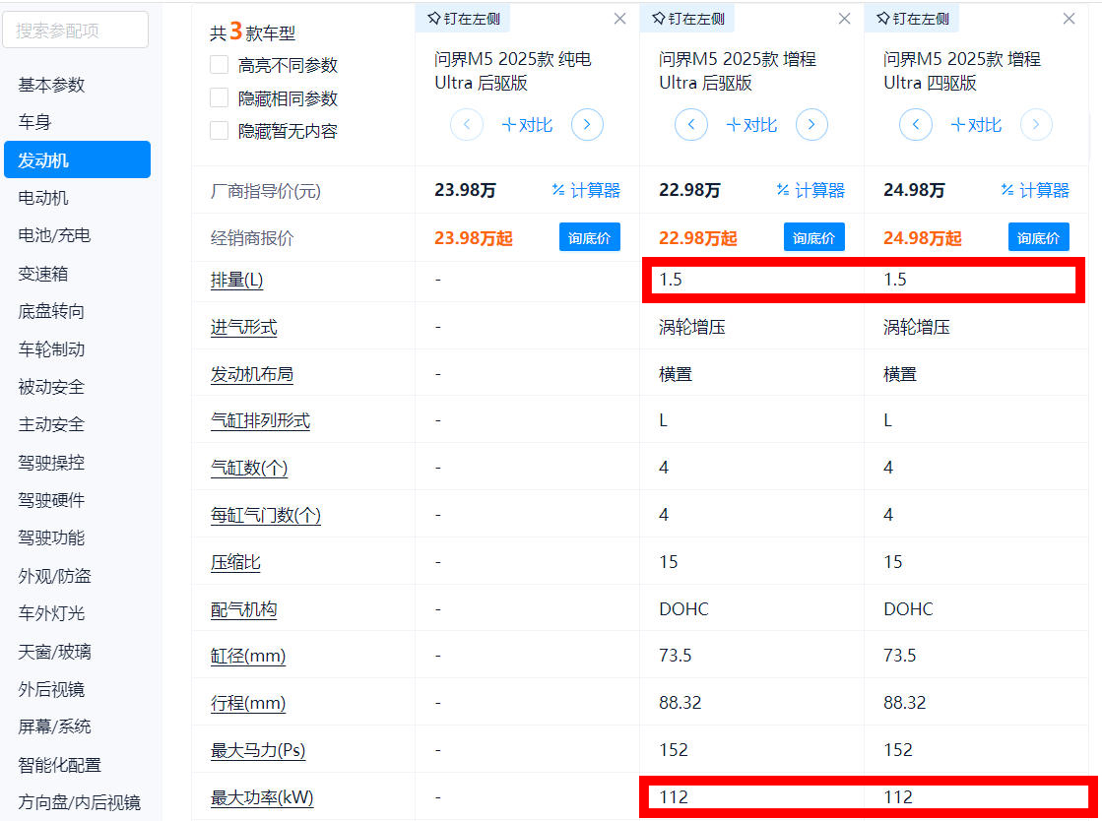This screenshot has width=1102, height=821.
Task: Click model name 问界M5 2025款 纯电 Ultra 后驱版
Action: [x=513, y=71]
